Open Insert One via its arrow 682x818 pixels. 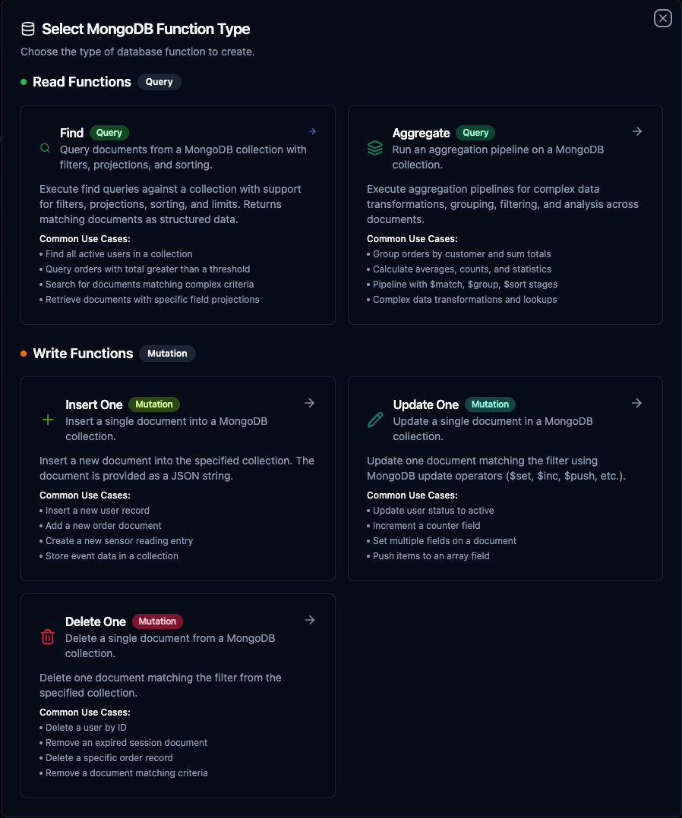pyautogui.click(x=309, y=403)
